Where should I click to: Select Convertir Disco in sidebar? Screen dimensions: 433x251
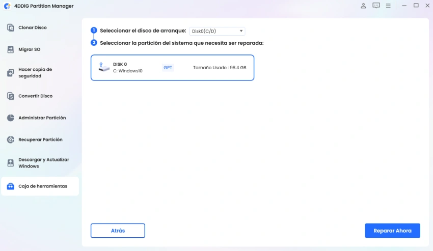click(40, 96)
